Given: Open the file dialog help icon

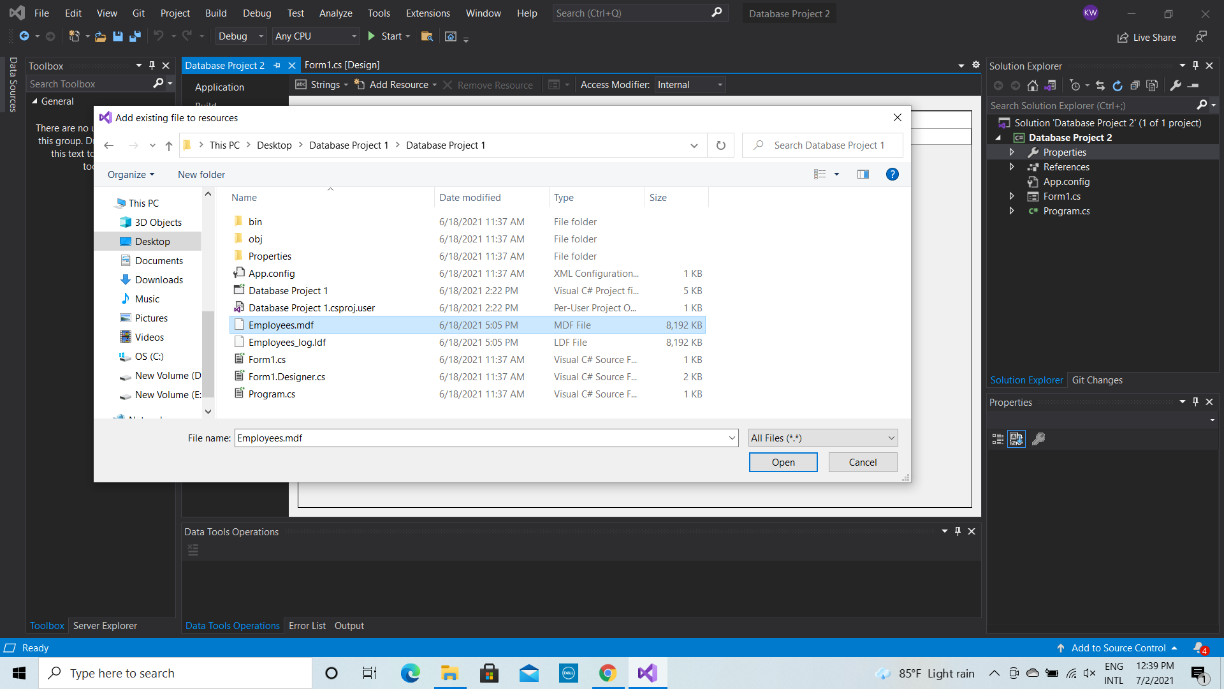Looking at the screenshot, I should click(892, 174).
